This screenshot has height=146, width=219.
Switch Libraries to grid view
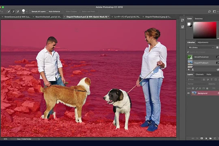217,47
